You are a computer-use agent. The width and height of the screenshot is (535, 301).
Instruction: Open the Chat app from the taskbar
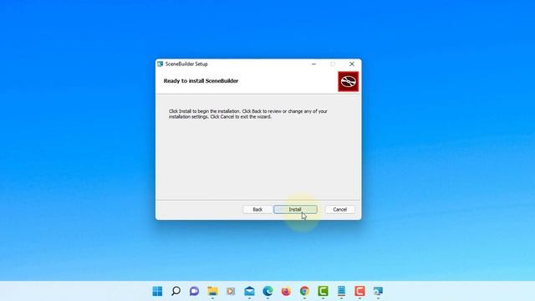pos(194,291)
